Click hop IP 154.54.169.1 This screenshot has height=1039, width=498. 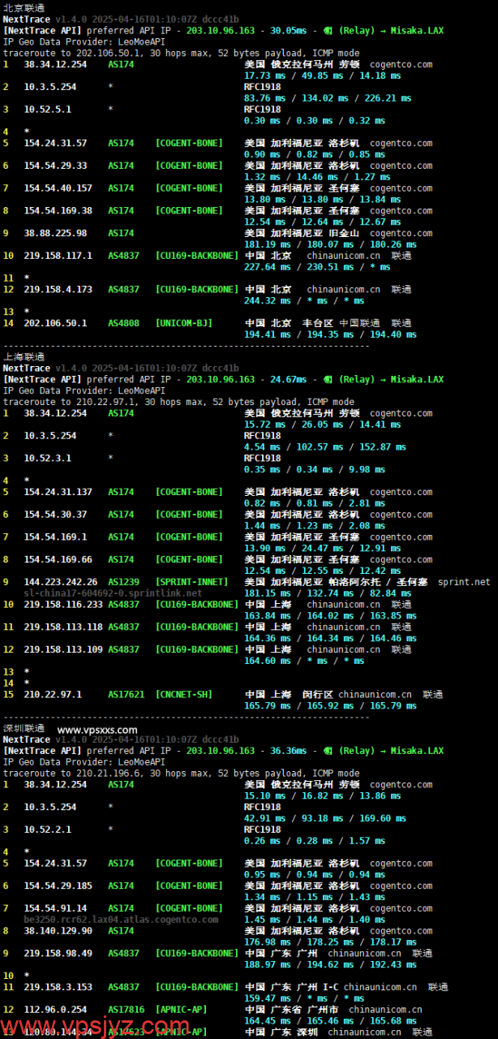(x=55, y=537)
